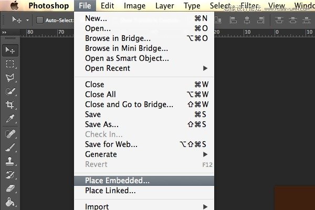315x210 pixels.
Task: Expand the tools panel double-arrow
Action: click(x=4, y=32)
